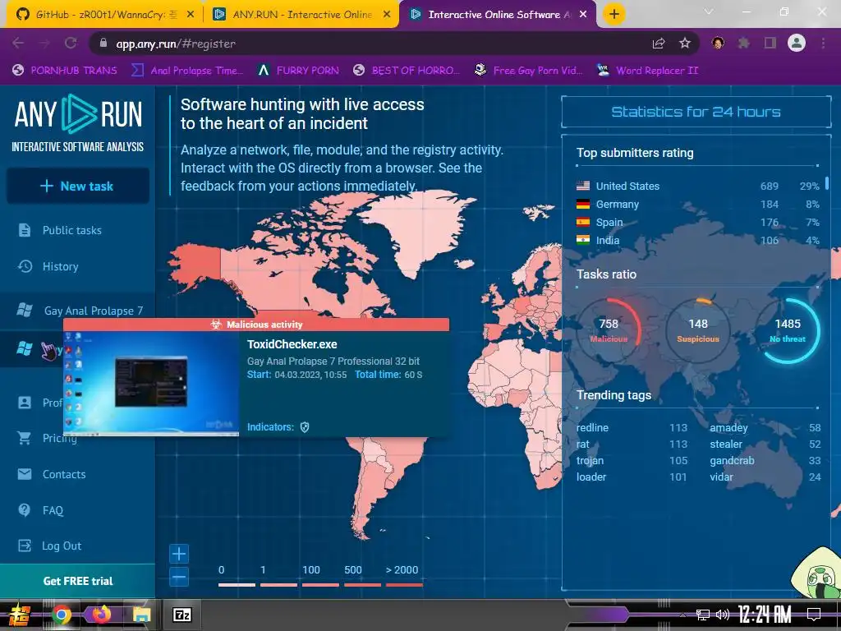Click the 1485 No threat ratio circle
841x631 pixels.
pyautogui.click(x=788, y=330)
